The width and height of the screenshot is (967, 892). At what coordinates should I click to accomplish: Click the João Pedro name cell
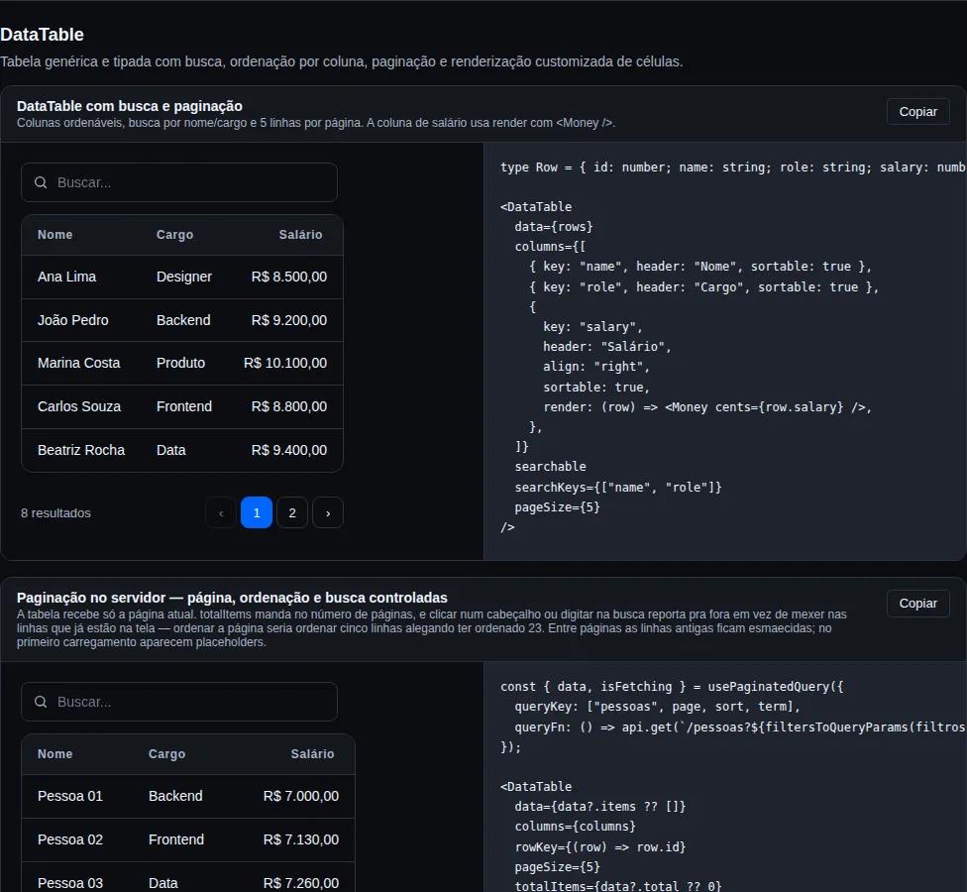[72, 320]
